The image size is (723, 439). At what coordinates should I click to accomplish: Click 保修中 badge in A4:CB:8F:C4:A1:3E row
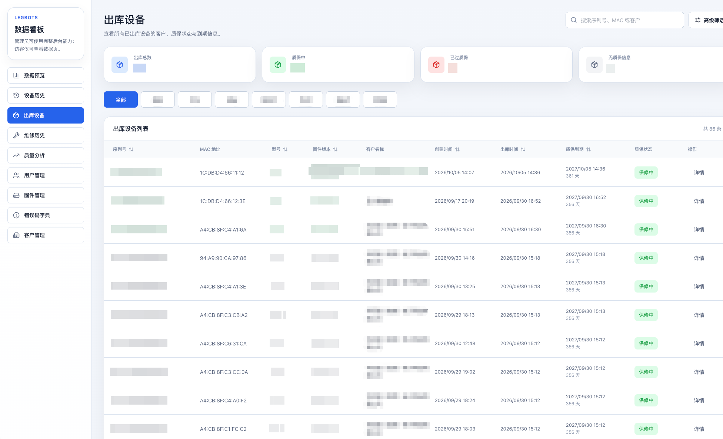(646, 287)
